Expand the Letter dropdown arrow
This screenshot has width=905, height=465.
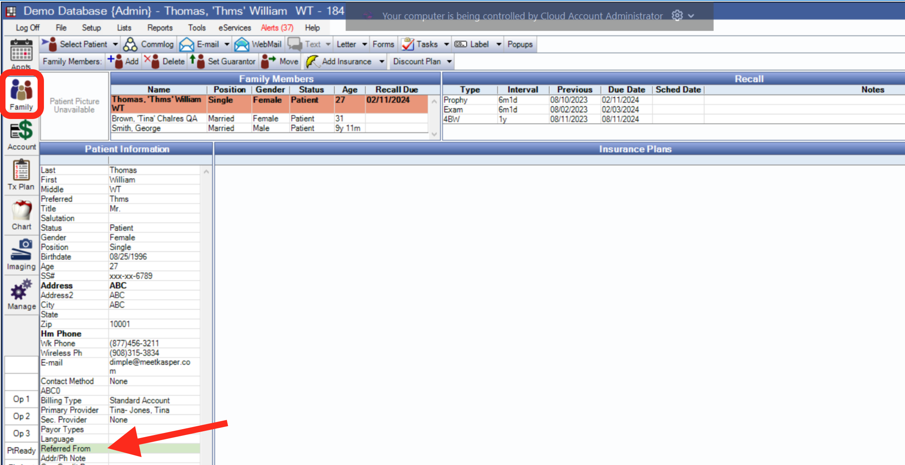[365, 44]
